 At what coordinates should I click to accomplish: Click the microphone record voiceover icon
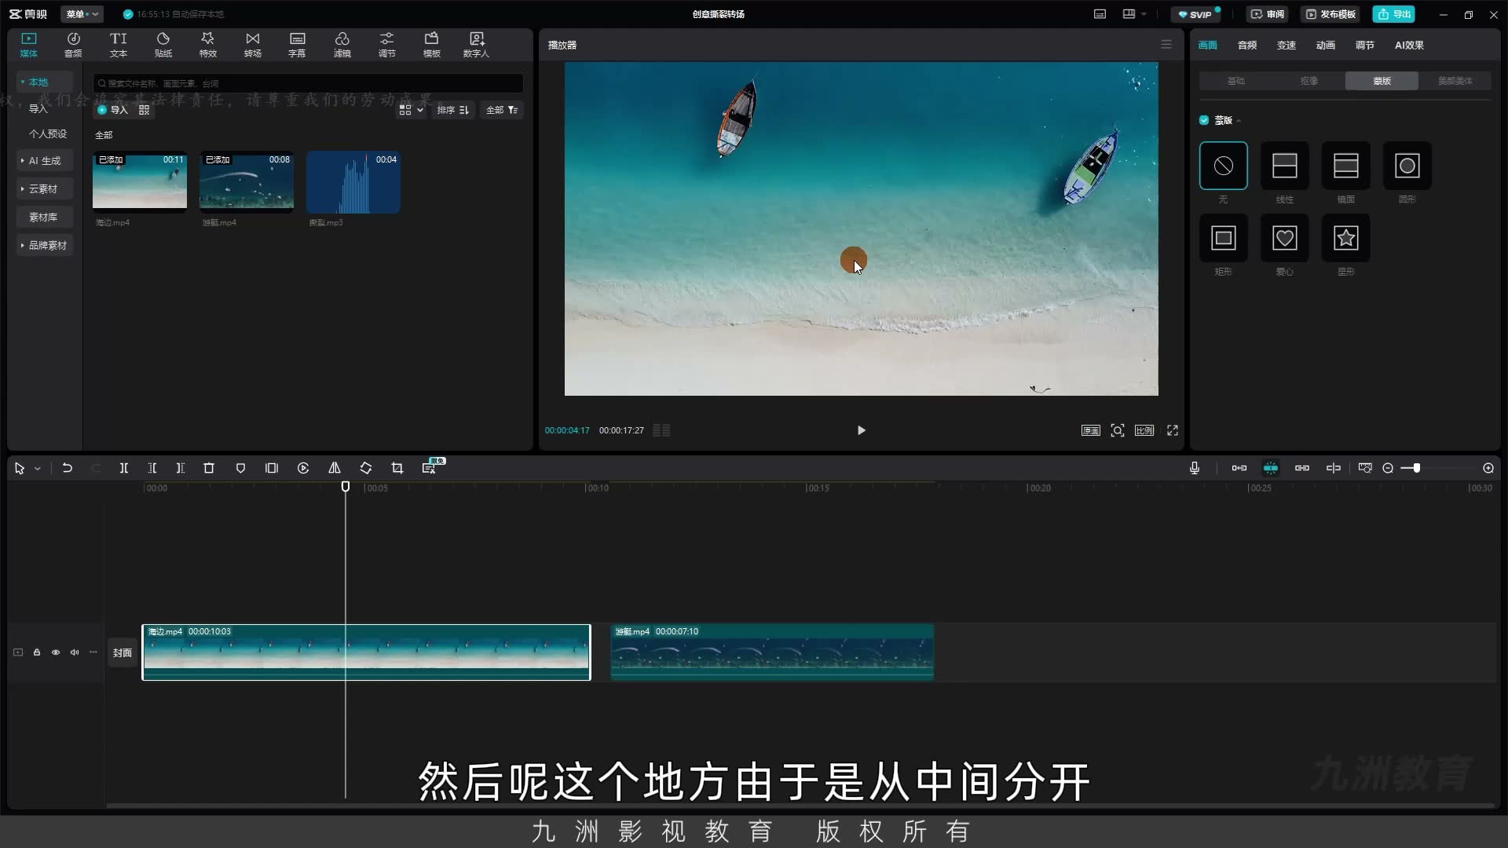click(x=1195, y=468)
